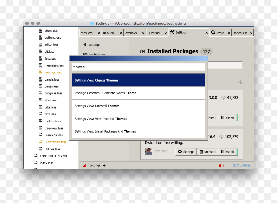
Task: Open the red bug deprecation indicator
Action: (221, 165)
